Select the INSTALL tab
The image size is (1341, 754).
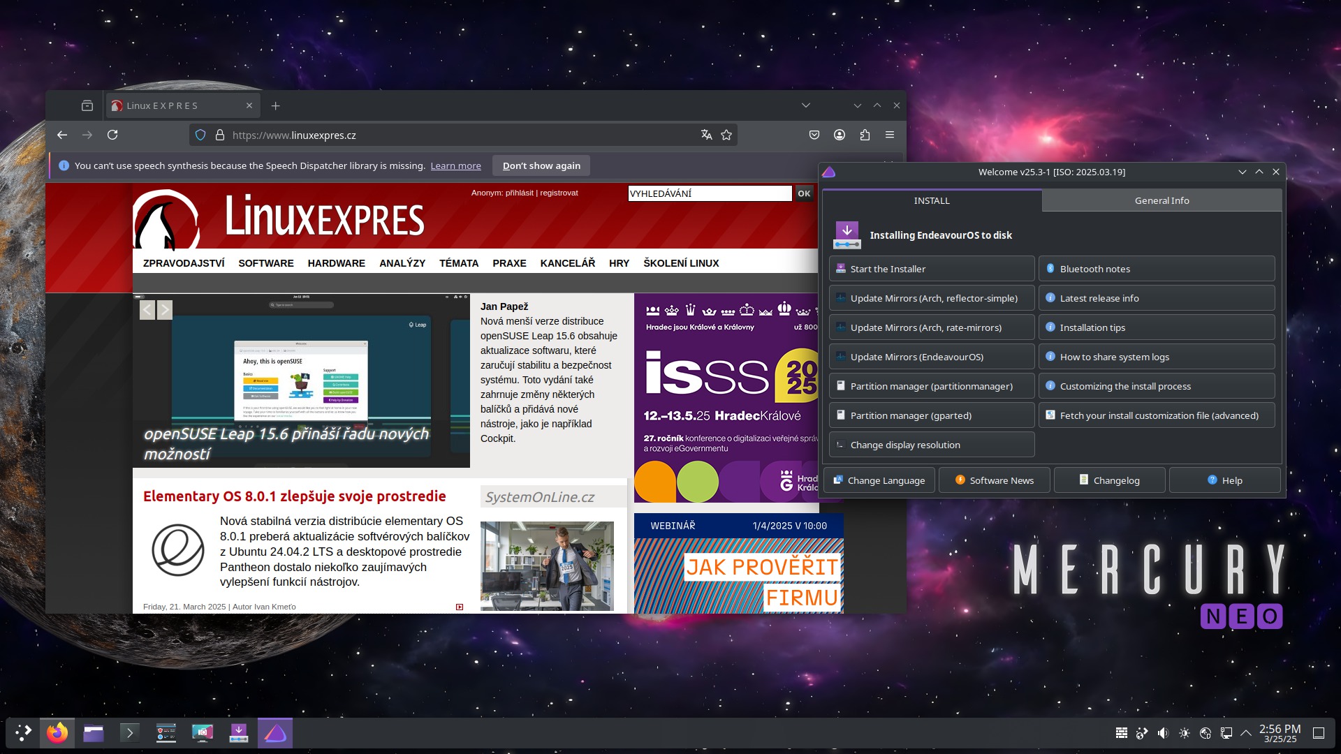coord(932,200)
